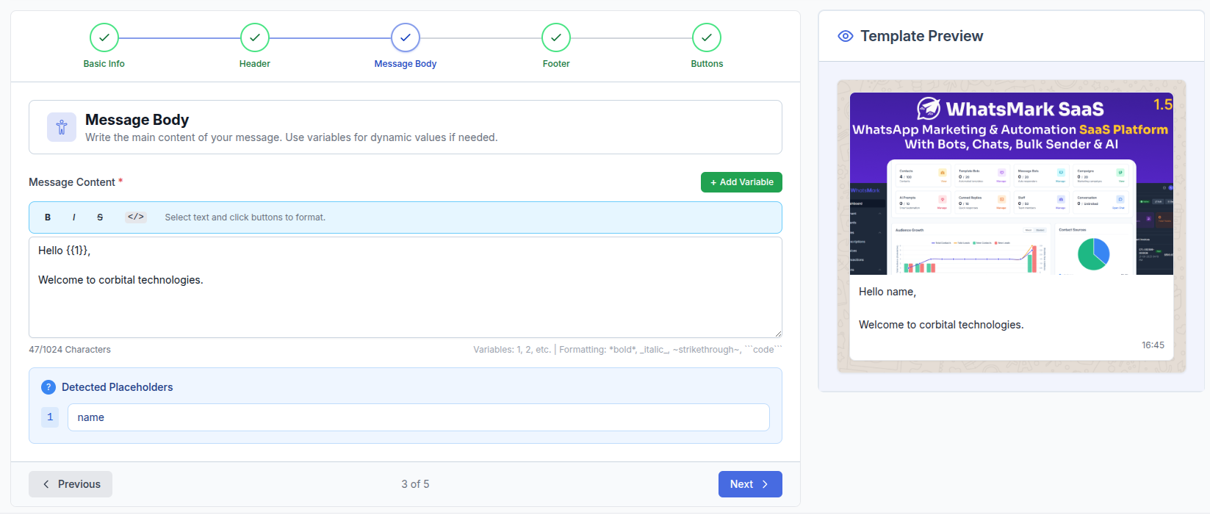Click the resize handle of message textarea
1210x518 pixels.
pos(777,334)
